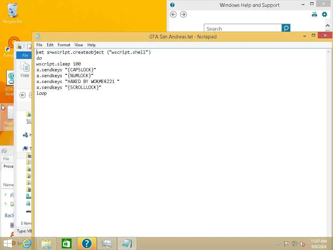Click the Back arrow in the File Explorer window
Viewport: 333px width, 250px height.
22,95
